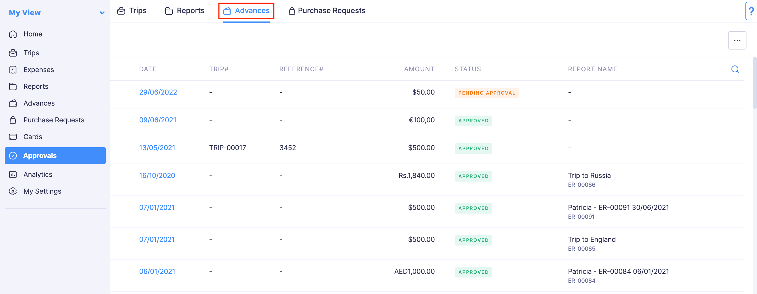The height and width of the screenshot is (294, 757).
Task: Click the search magnifier icon in table header
Action: 735,69
